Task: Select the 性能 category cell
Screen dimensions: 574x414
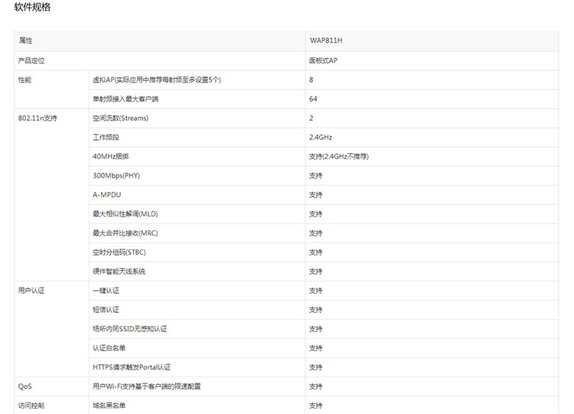Action: [x=51, y=90]
